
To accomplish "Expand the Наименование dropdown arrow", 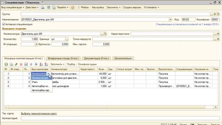I will pyautogui.click(x=170, y=19).
